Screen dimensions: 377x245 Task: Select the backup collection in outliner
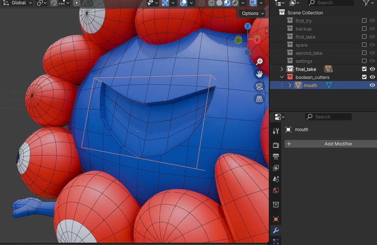click(x=303, y=29)
